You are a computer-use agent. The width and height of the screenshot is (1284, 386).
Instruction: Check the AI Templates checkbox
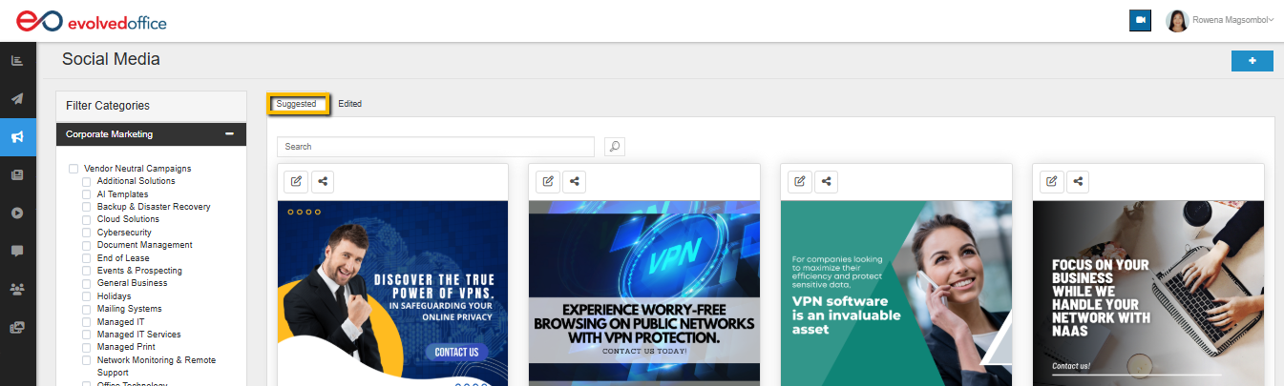pyautogui.click(x=87, y=194)
